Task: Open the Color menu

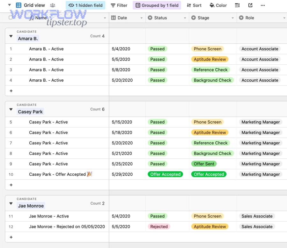Action: (218, 5)
